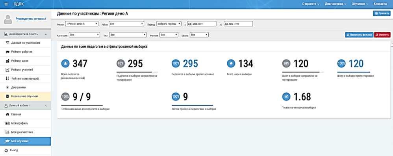Click the Применить фильтры button
This screenshot has height=156, width=393.
(359, 35)
